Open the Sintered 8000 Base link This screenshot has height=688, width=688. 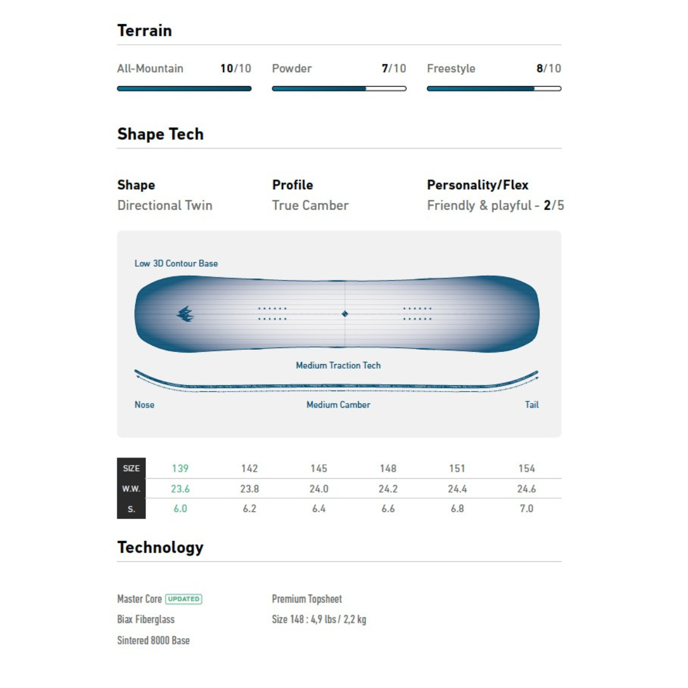click(153, 640)
